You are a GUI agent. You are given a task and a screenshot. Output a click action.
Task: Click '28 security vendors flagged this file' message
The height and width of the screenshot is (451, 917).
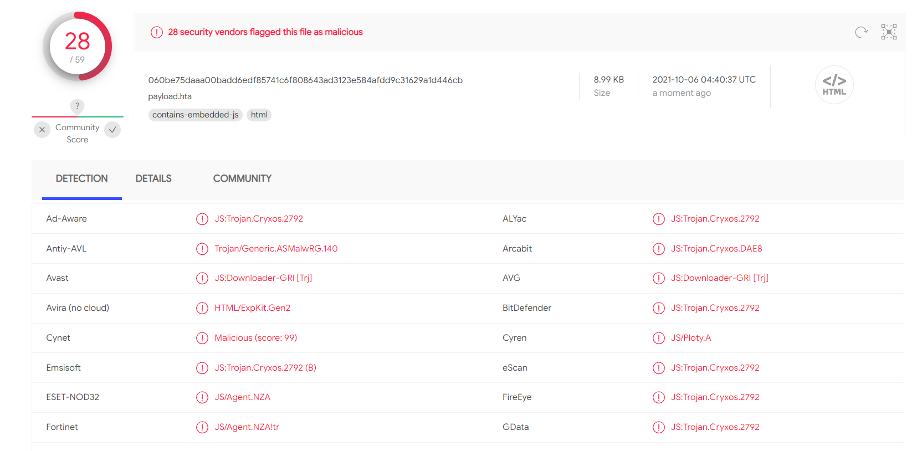click(265, 32)
